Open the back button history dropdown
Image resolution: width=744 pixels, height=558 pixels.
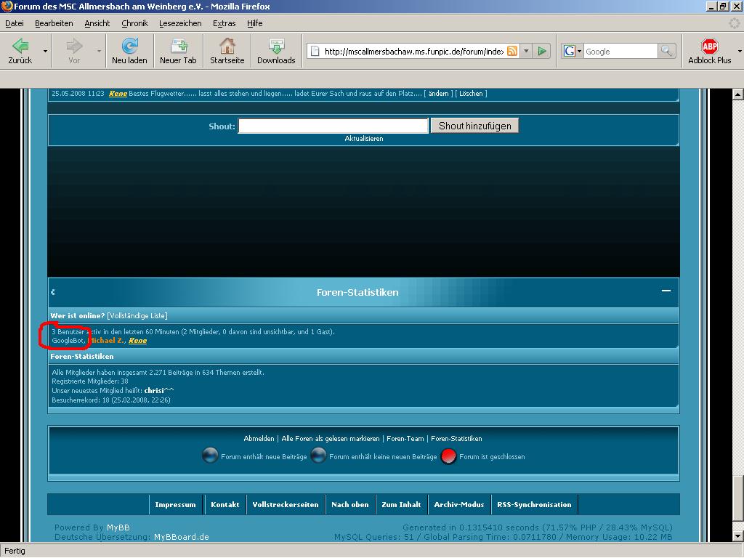[45, 52]
